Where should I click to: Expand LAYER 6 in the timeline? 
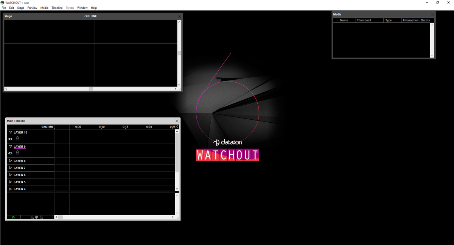click(x=11, y=175)
